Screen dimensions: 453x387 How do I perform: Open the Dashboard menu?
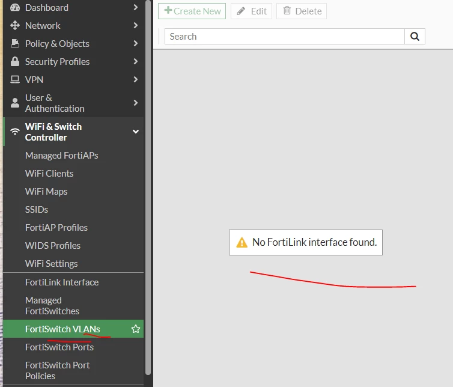(x=73, y=8)
